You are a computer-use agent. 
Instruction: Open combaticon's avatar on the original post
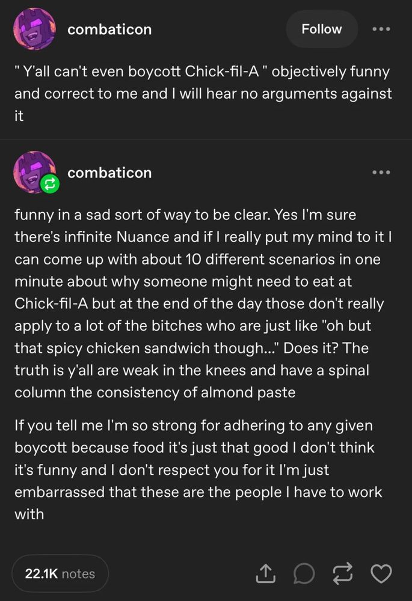[34, 29]
